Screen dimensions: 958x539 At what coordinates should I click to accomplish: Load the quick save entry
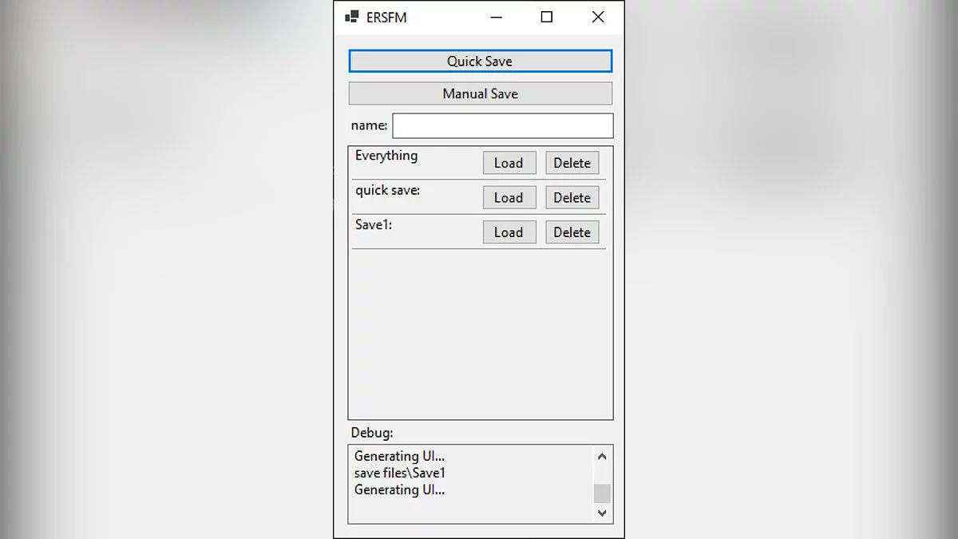point(509,197)
